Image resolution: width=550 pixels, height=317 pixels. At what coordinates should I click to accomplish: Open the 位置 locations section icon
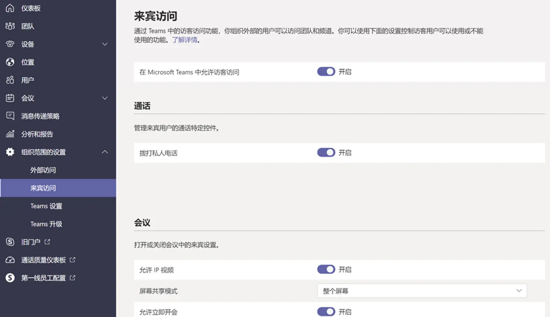point(10,62)
